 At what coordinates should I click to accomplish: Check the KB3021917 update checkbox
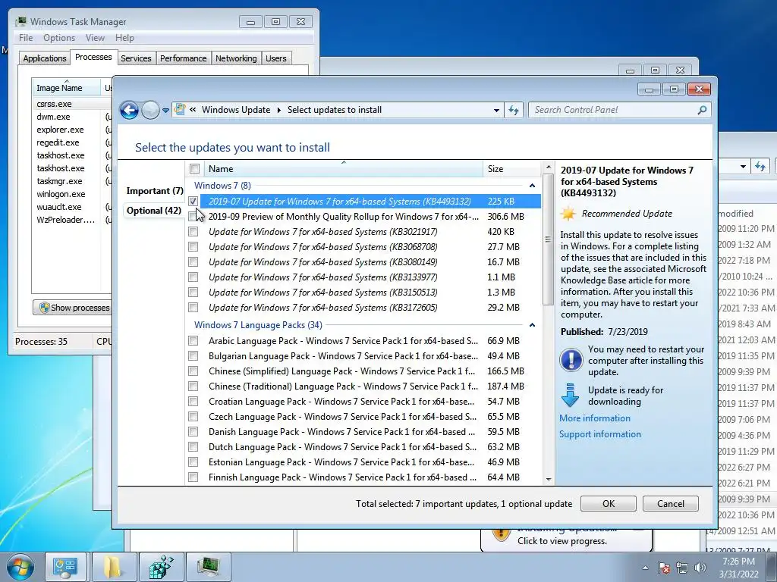193,232
